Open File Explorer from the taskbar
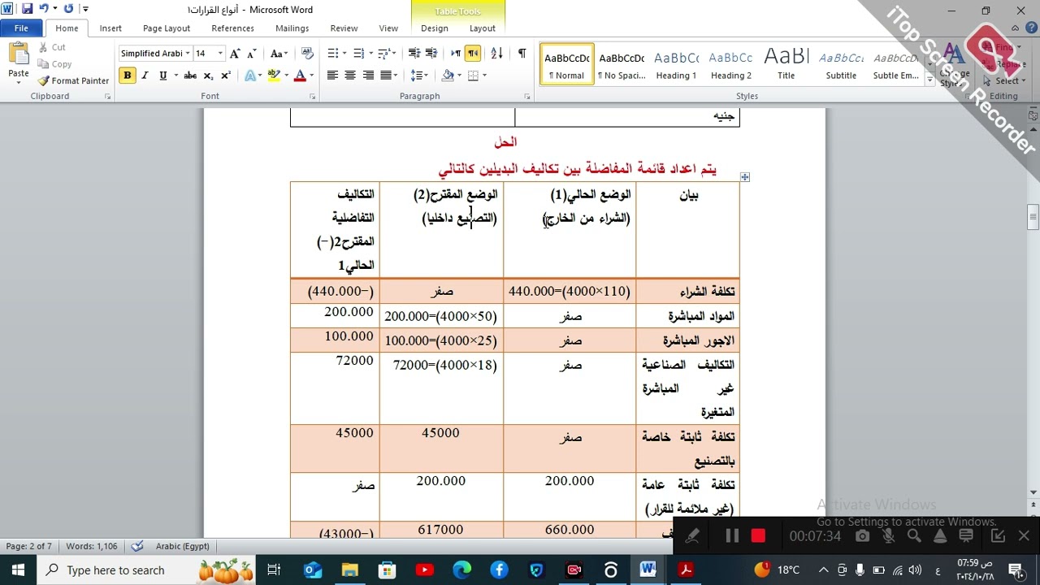This screenshot has height=585, width=1040. tap(349, 570)
